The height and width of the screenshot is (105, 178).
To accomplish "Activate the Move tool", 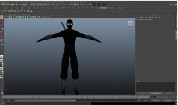I will pyautogui.click(x=2, y=29).
